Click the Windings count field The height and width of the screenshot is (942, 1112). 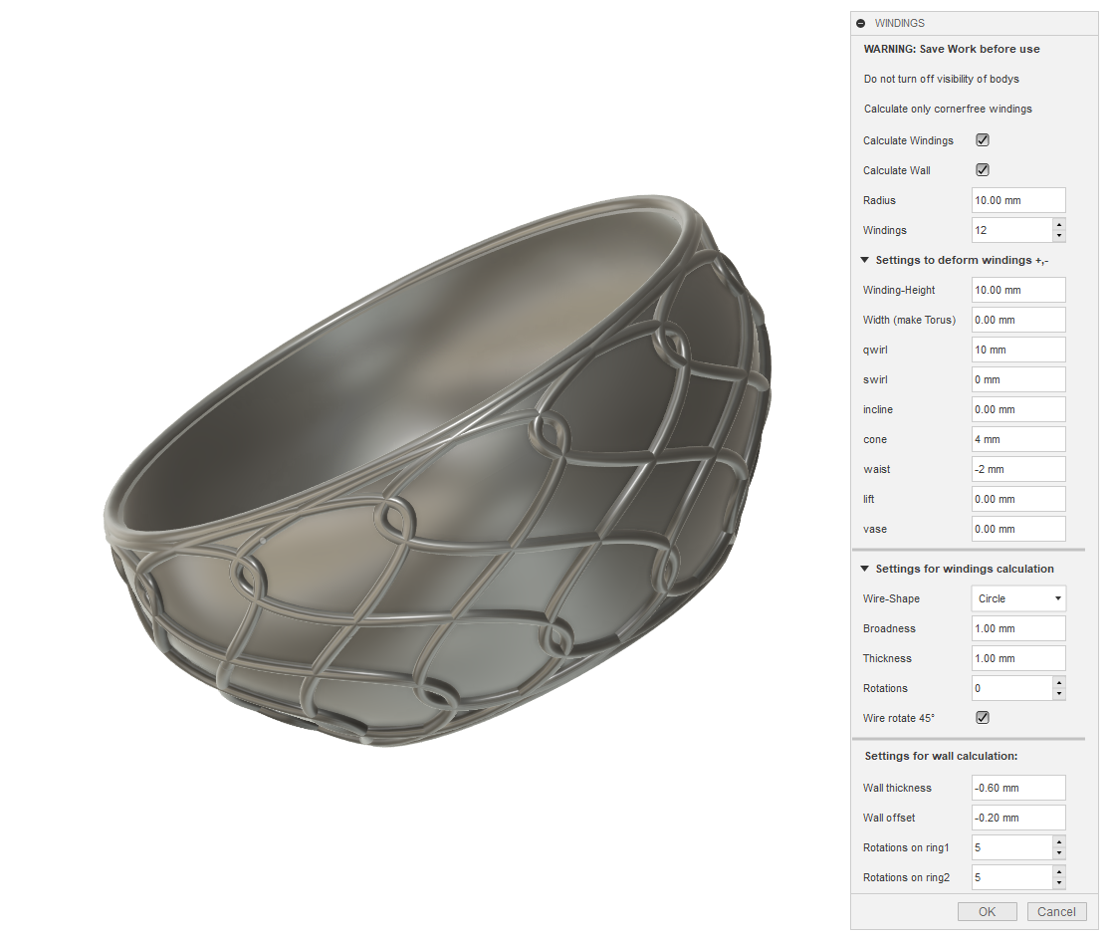point(1012,230)
